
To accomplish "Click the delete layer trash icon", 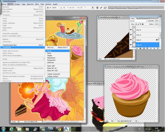I will pyautogui.click(x=158, y=48).
